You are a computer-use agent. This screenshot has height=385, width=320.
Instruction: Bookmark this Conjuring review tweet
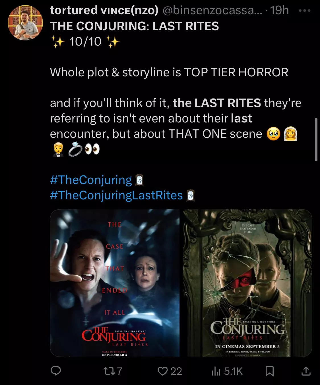point(269,371)
